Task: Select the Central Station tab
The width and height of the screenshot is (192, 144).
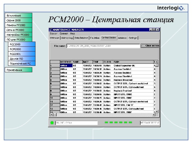Action: [x=109, y=38]
